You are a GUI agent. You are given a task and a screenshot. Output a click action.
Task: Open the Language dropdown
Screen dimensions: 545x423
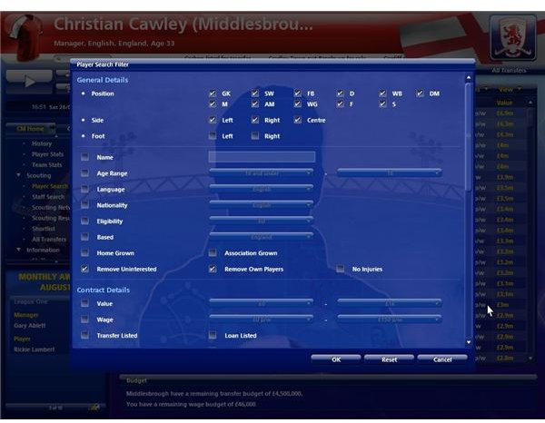[261, 189]
